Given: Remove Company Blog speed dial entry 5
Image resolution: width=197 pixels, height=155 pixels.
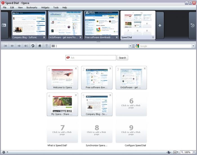Looking at the screenshot, I should tap(110, 95).
